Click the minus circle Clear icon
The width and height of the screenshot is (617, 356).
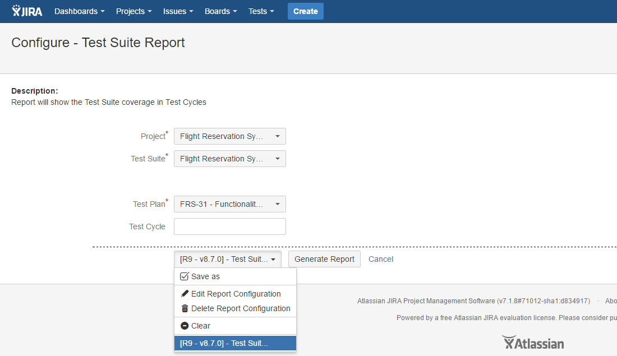coord(185,326)
